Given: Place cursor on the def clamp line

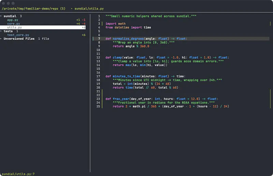Looking at the screenshot, I should [x=167, y=58].
